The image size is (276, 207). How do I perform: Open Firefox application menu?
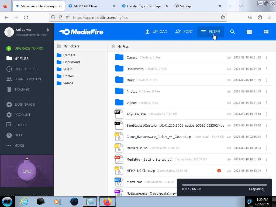[x=270, y=17]
